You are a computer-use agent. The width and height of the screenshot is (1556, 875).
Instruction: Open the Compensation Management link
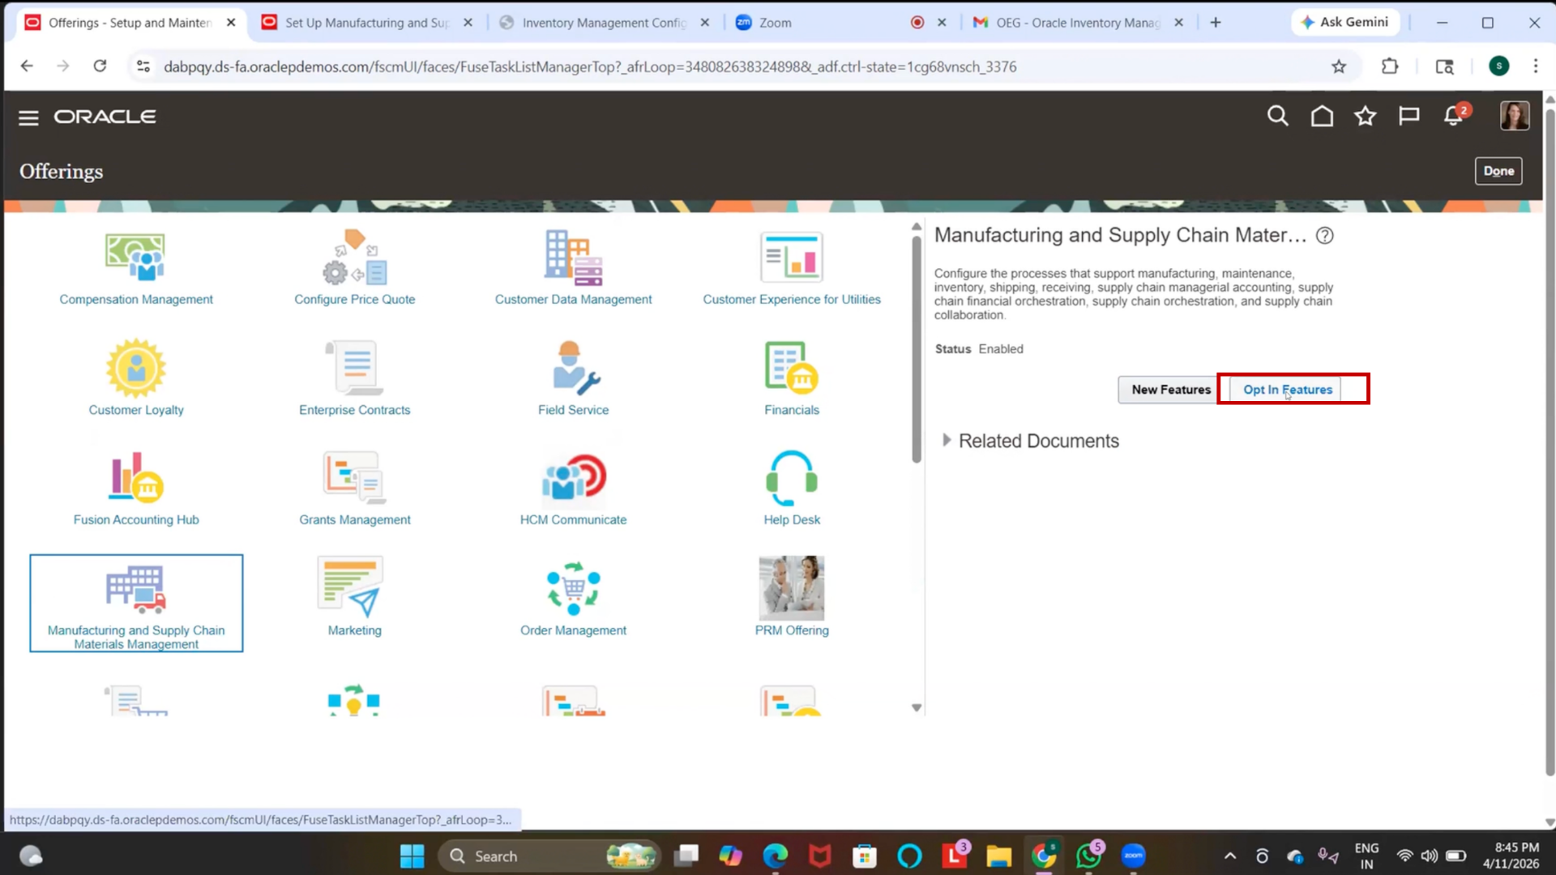136,300
